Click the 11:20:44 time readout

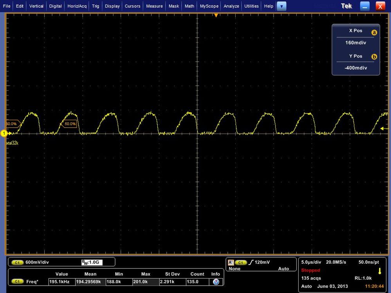(x=374, y=286)
